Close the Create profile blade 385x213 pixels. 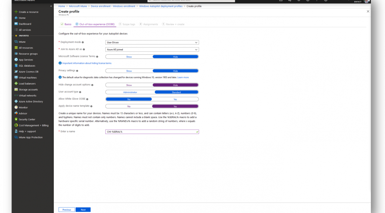(368, 11)
